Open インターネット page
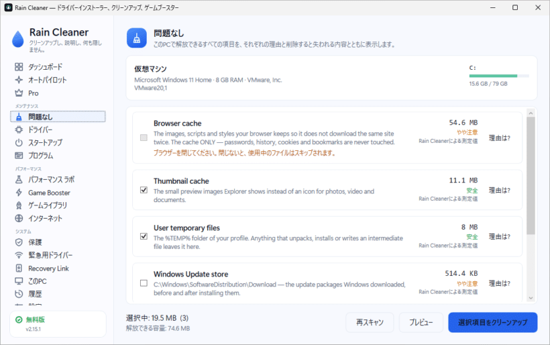Image resolution: width=550 pixels, height=345 pixels. [x=58, y=218]
